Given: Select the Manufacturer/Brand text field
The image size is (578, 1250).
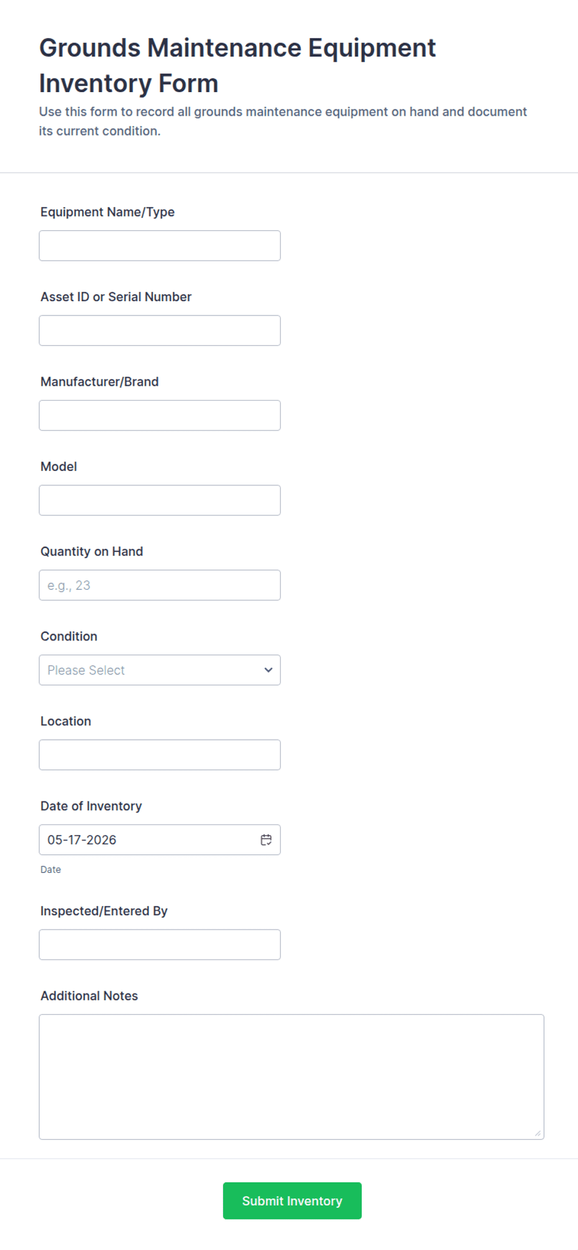Looking at the screenshot, I should [160, 415].
